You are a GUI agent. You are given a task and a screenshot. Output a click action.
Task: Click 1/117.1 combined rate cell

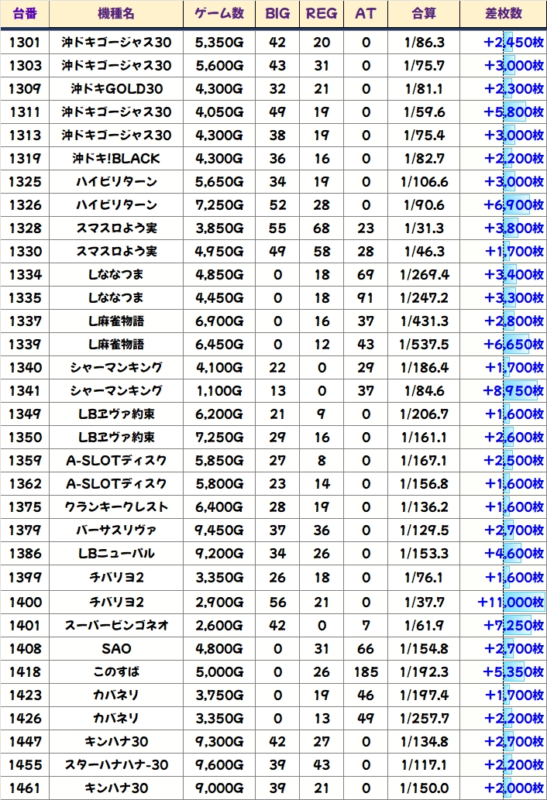(x=424, y=765)
